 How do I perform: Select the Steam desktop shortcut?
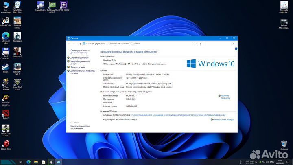pyautogui.click(x=6, y=68)
